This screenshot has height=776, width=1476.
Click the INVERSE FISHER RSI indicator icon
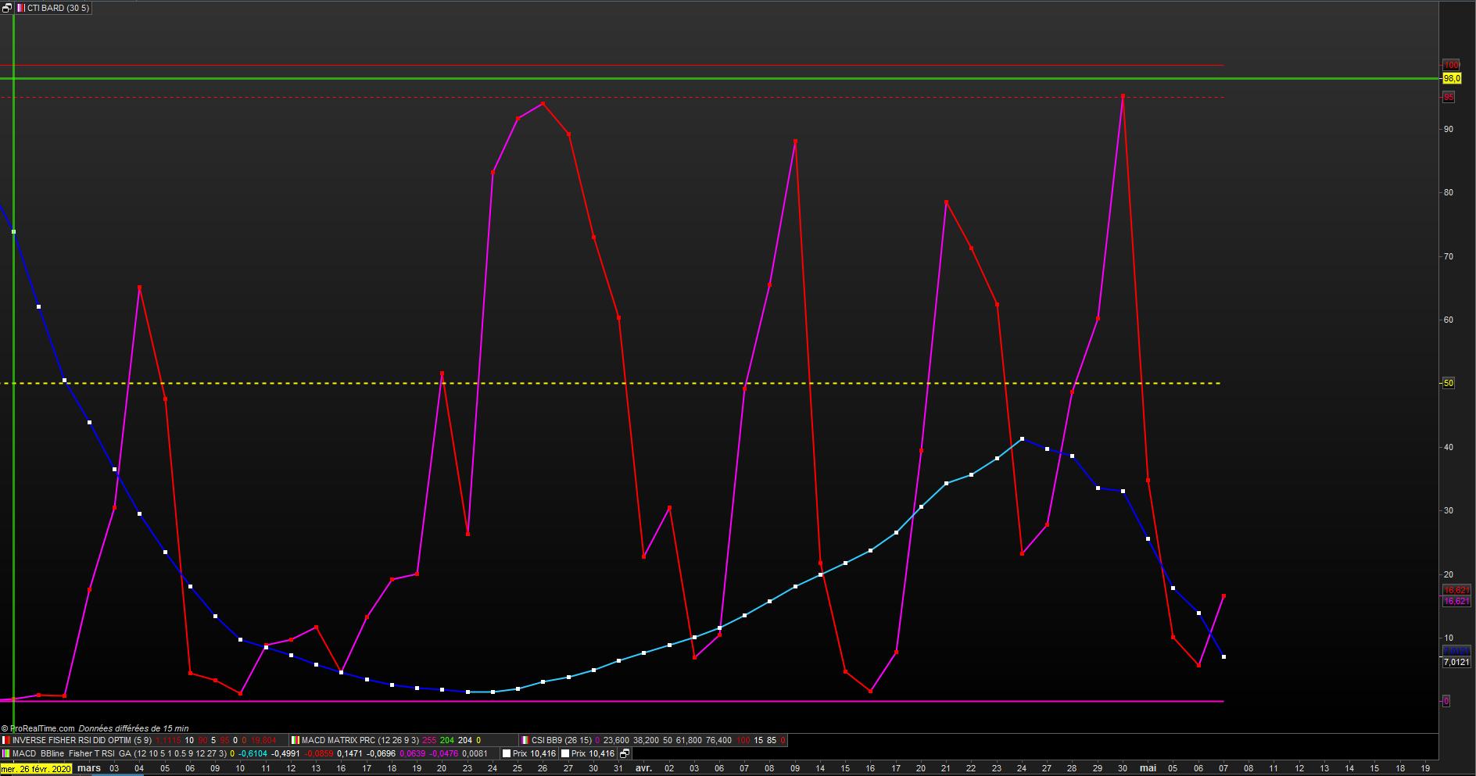coord(6,740)
